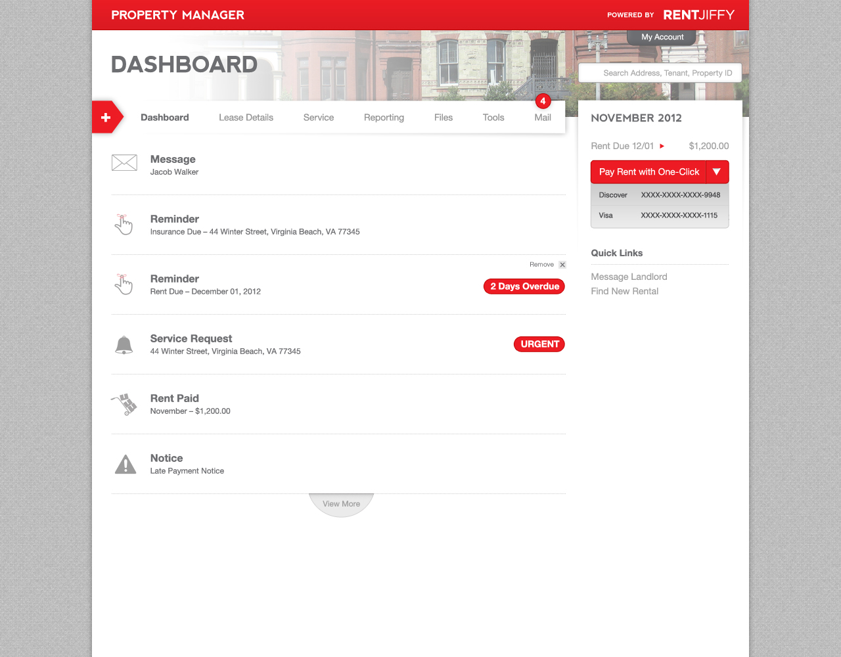
Task: Select the Discover card ending 9948
Action: tap(659, 194)
